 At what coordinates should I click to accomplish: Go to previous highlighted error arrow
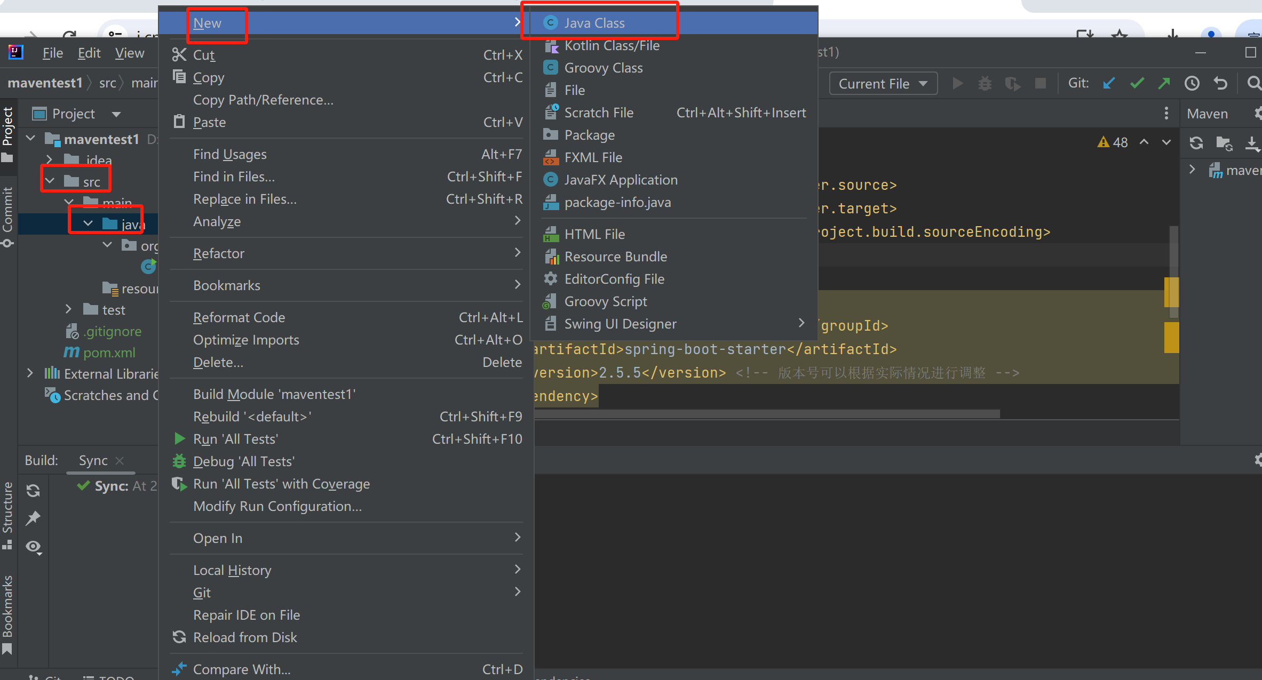pyautogui.click(x=1144, y=142)
